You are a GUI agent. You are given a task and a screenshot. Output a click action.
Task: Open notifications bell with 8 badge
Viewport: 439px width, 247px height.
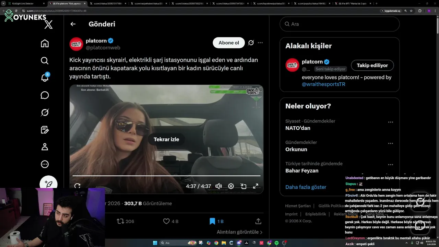coord(45,78)
